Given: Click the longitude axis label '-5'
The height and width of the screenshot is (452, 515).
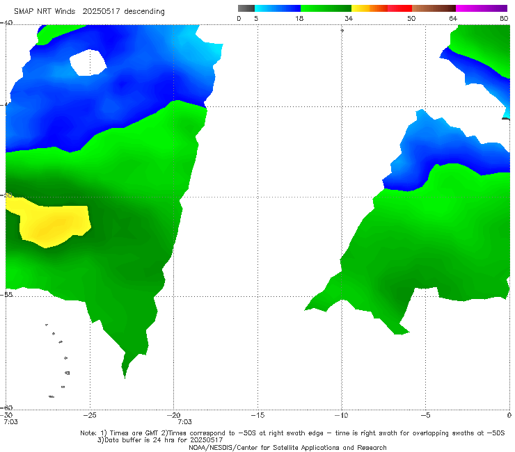Looking at the screenshot, I should 425,415.
